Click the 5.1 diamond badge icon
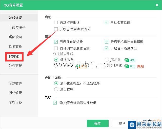Viewport: 162px width, 129px height. point(129,66)
